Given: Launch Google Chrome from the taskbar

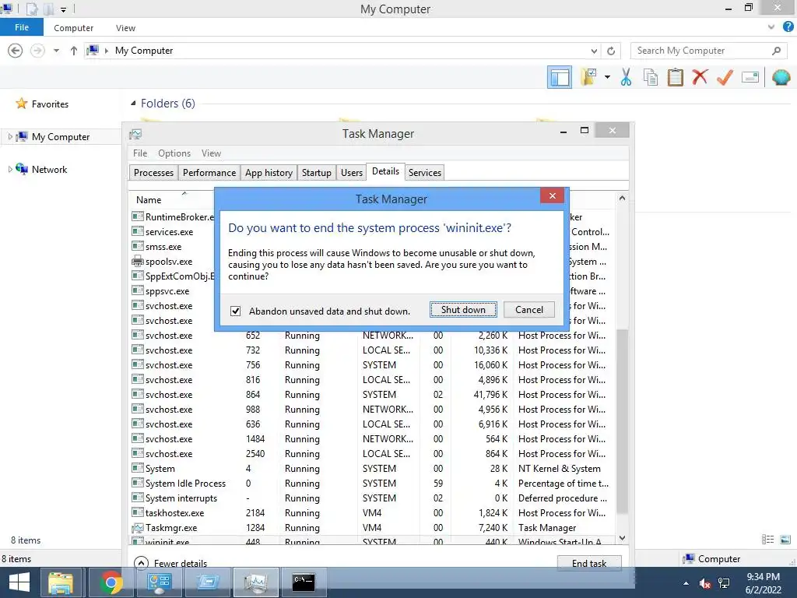Looking at the screenshot, I should 111,582.
